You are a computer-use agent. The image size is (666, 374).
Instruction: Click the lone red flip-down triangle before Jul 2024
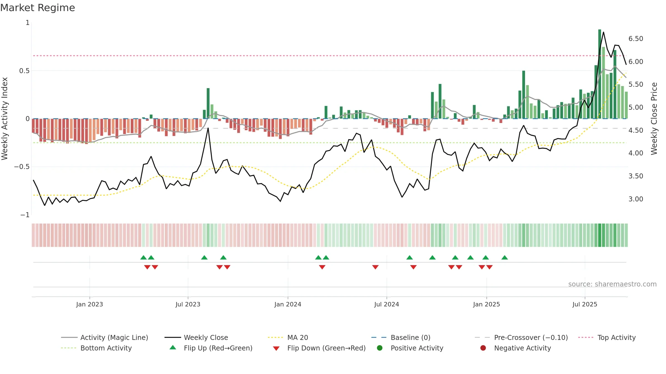[375, 267]
